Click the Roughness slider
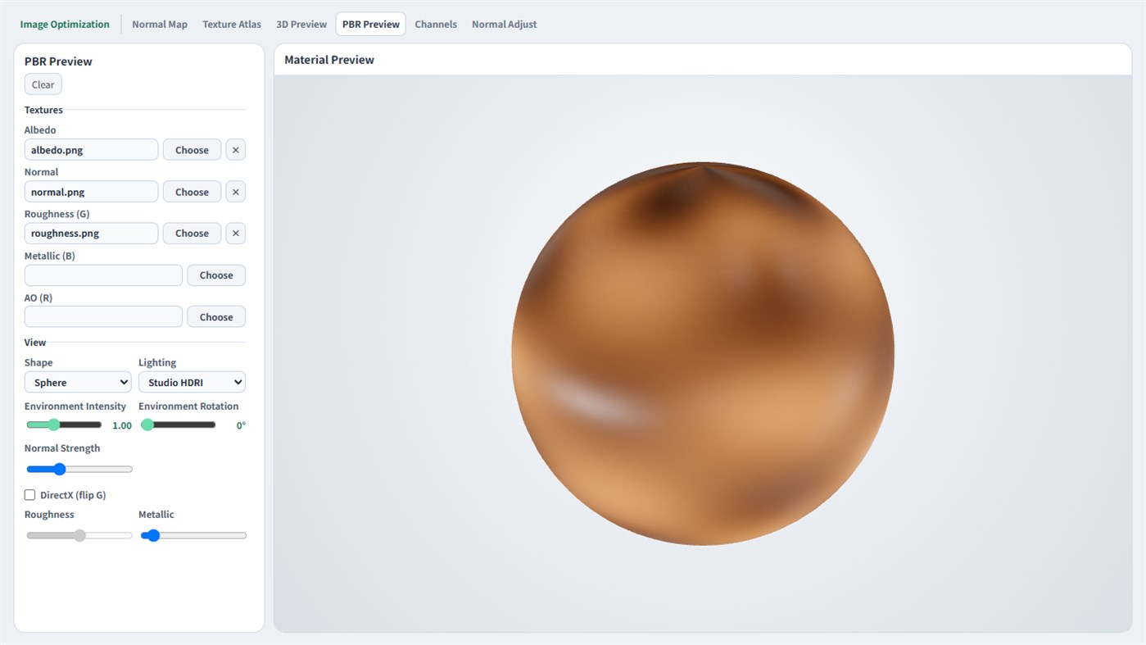 click(79, 535)
